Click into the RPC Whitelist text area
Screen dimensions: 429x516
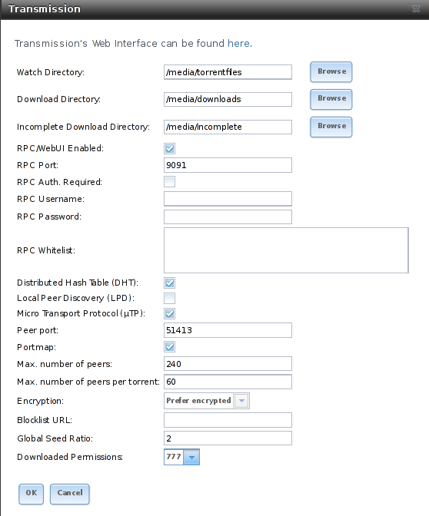pos(286,250)
